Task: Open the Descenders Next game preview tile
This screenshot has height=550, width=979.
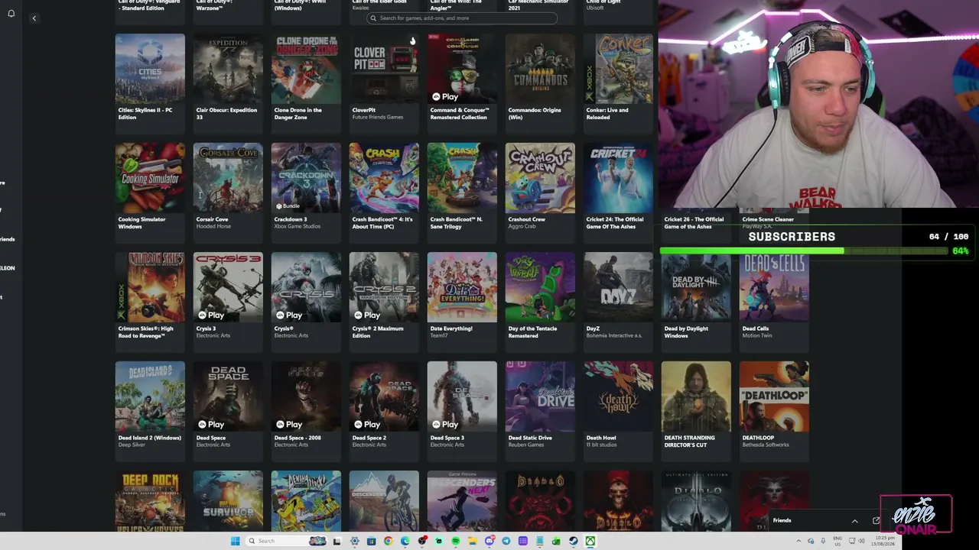Action: [x=462, y=500]
